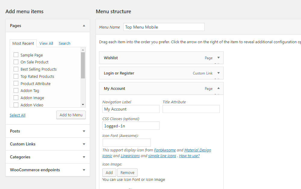The height and width of the screenshot is (189, 301).
Task: Open the How to use? link
Action: tap(189, 156)
